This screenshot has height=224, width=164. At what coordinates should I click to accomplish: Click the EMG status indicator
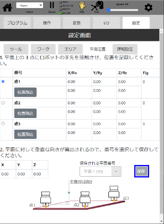tap(61, 2)
